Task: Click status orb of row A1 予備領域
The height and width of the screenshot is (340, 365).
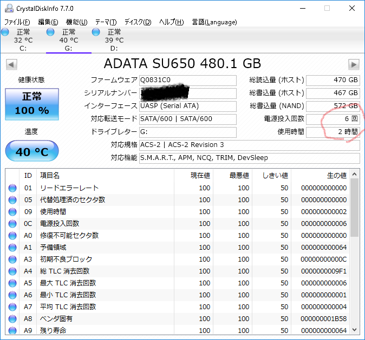Action: click(x=12, y=247)
